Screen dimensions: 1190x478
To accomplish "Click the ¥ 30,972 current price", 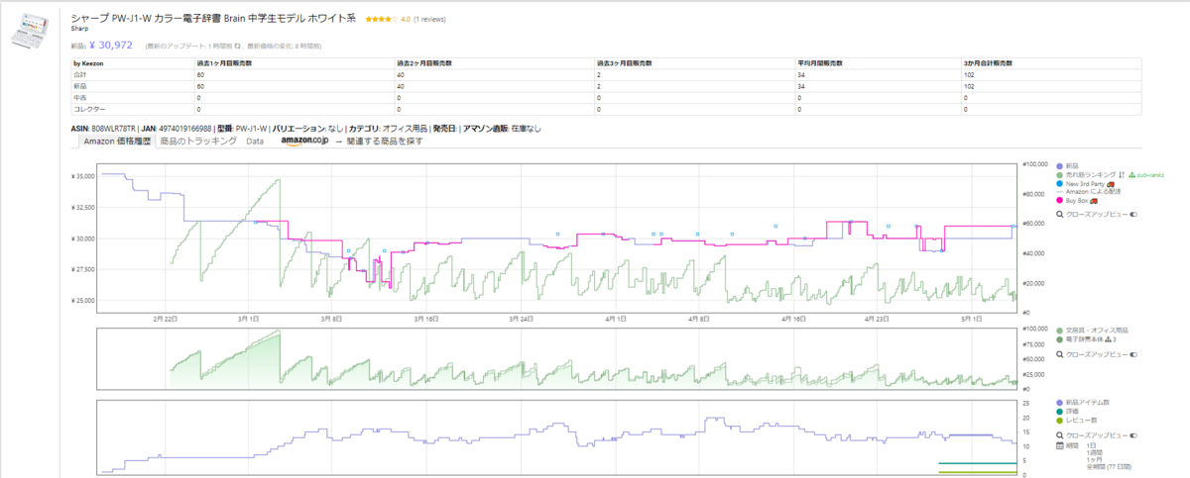I will [x=112, y=45].
